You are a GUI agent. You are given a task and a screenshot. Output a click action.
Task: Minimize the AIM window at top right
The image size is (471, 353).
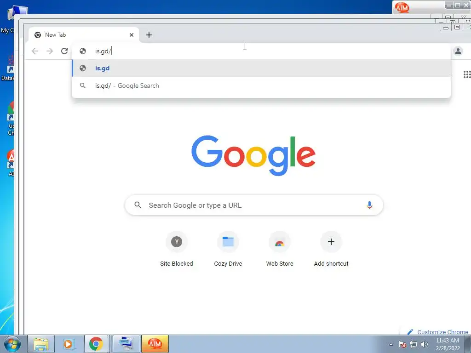pos(449,6)
